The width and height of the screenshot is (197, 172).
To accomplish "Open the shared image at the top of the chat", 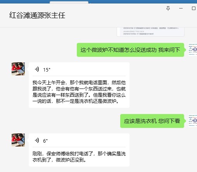I will pos(150,32).
